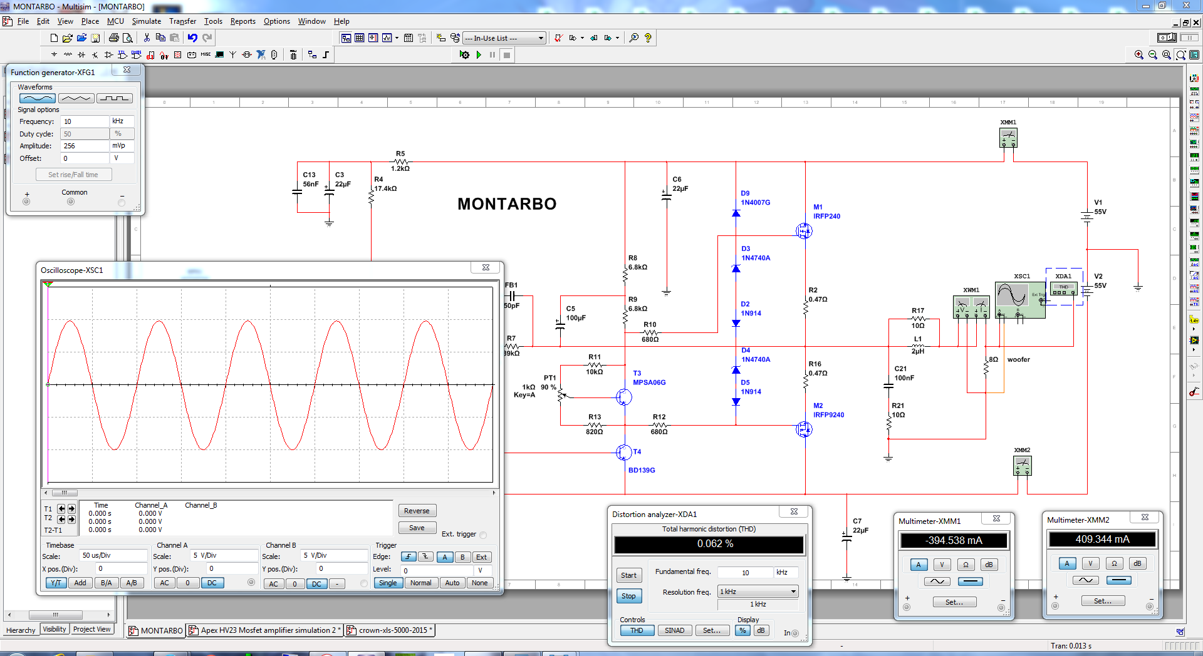
Task: Redo the last action
Action: click(207, 38)
